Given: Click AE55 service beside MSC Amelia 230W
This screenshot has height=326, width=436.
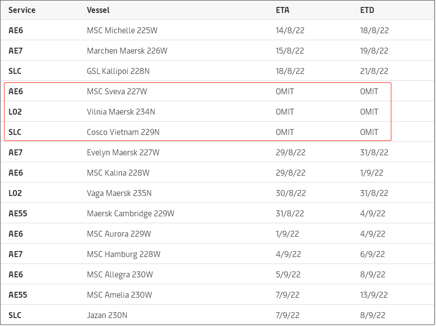Looking at the screenshot, I should pyautogui.click(x=18, y=295).
